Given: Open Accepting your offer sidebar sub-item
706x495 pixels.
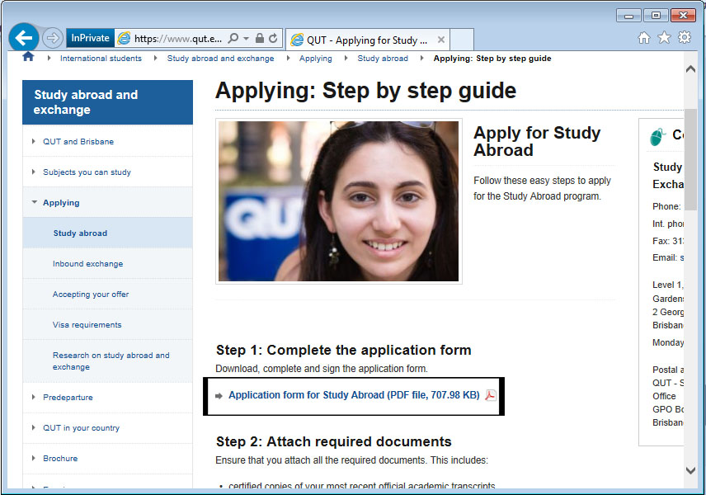Looking at the screenshot, I should point(91,295).
